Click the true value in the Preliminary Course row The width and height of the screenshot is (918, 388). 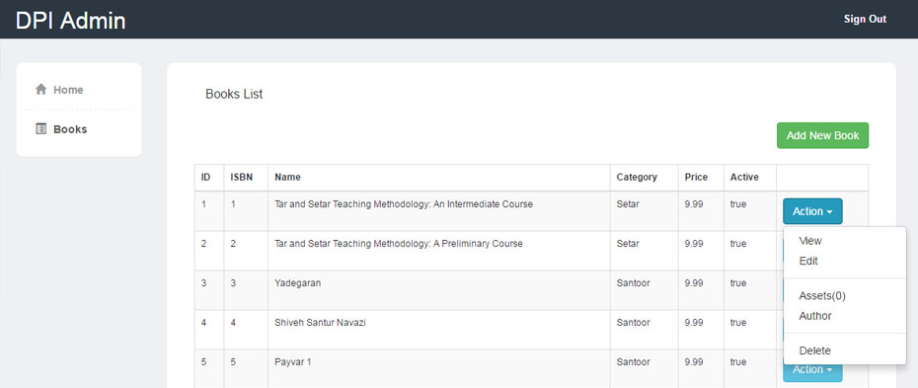coord(737,244)
